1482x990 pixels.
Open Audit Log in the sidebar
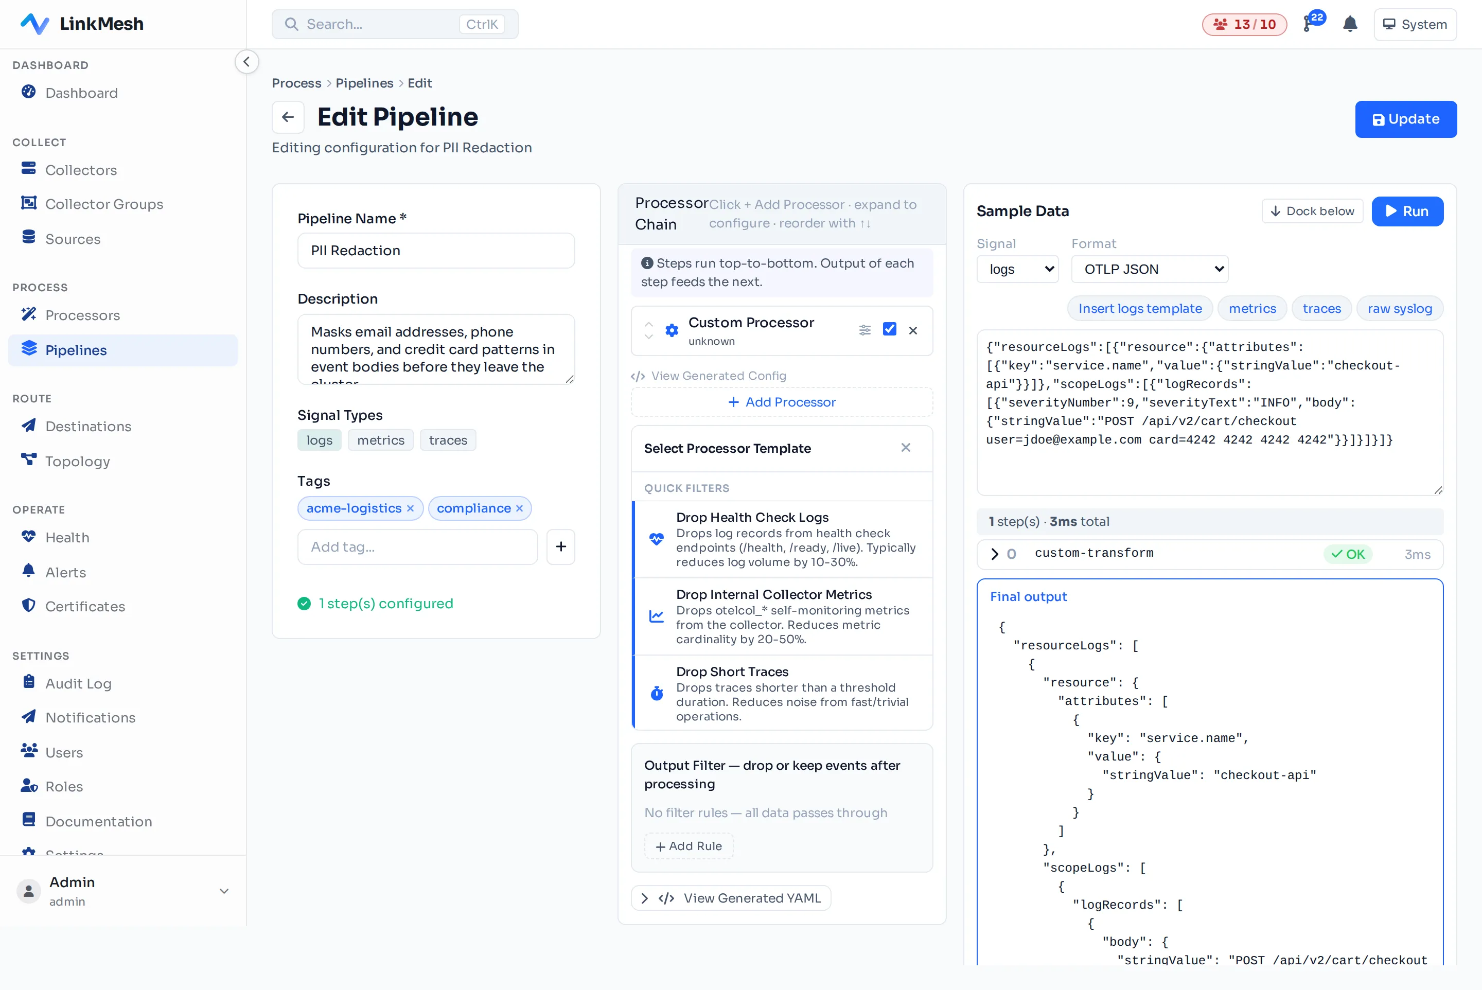(123, 684)
